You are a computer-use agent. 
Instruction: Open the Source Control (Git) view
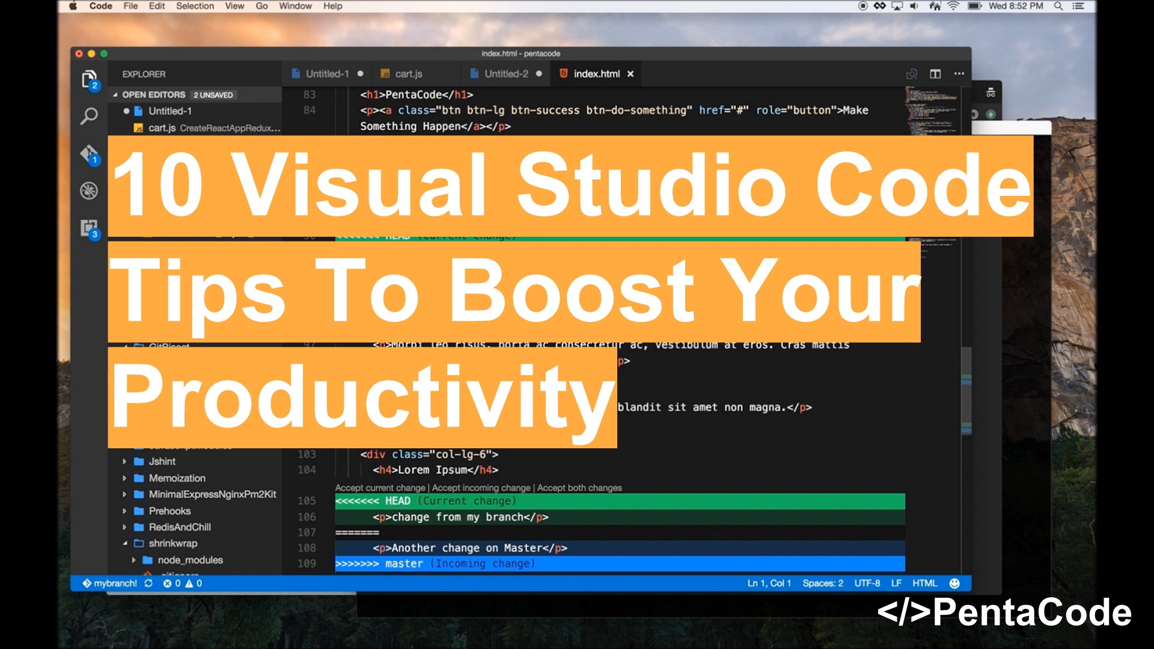point(89,155)
